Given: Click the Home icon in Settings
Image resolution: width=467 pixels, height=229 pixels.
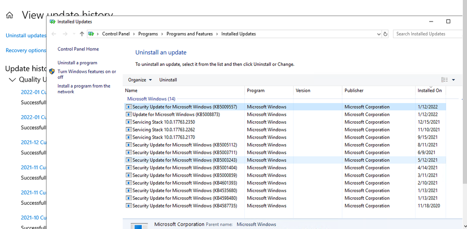Looking at the screenshot, I should click(9, 15).
